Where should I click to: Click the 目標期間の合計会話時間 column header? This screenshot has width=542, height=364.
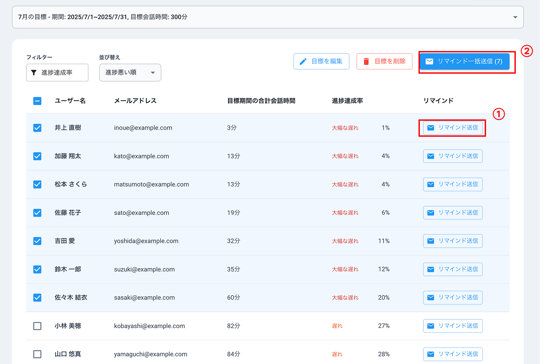coord(261,101)
